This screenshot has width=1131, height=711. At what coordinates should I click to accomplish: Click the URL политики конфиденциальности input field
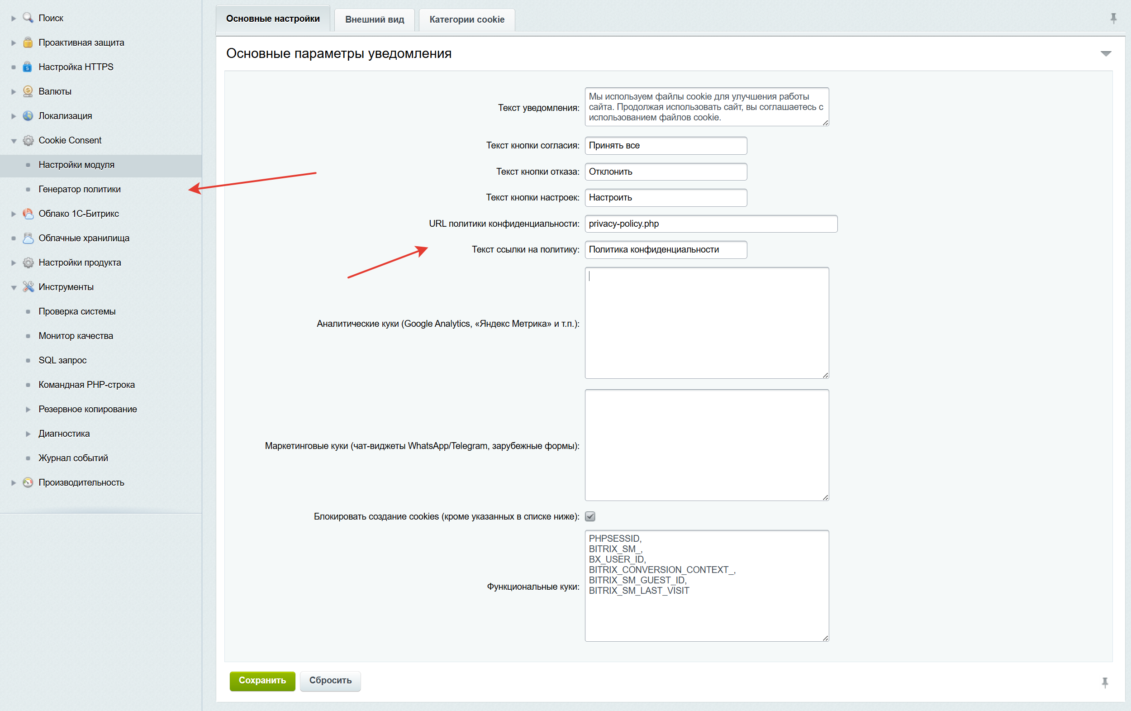click(711, 224)
